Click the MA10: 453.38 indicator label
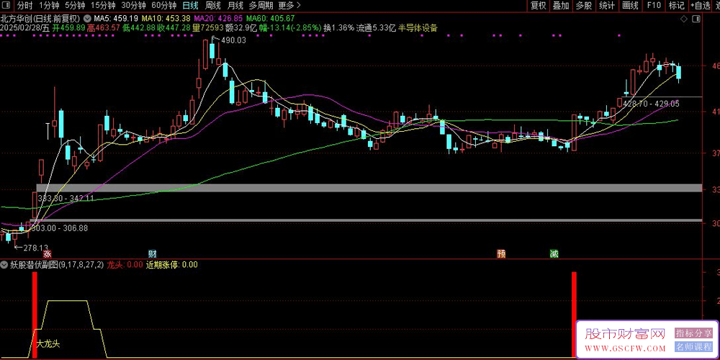The image size is (720, 360). 166,19
